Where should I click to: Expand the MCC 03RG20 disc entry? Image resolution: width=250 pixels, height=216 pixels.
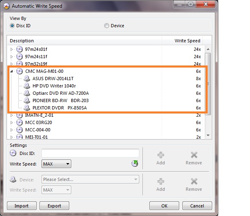point(11,123)
